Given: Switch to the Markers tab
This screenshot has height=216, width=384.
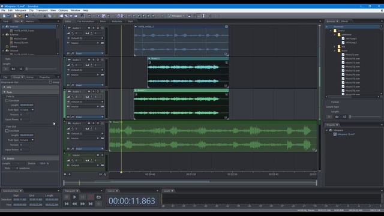Looking at the screenshot, I should point(29,22).
